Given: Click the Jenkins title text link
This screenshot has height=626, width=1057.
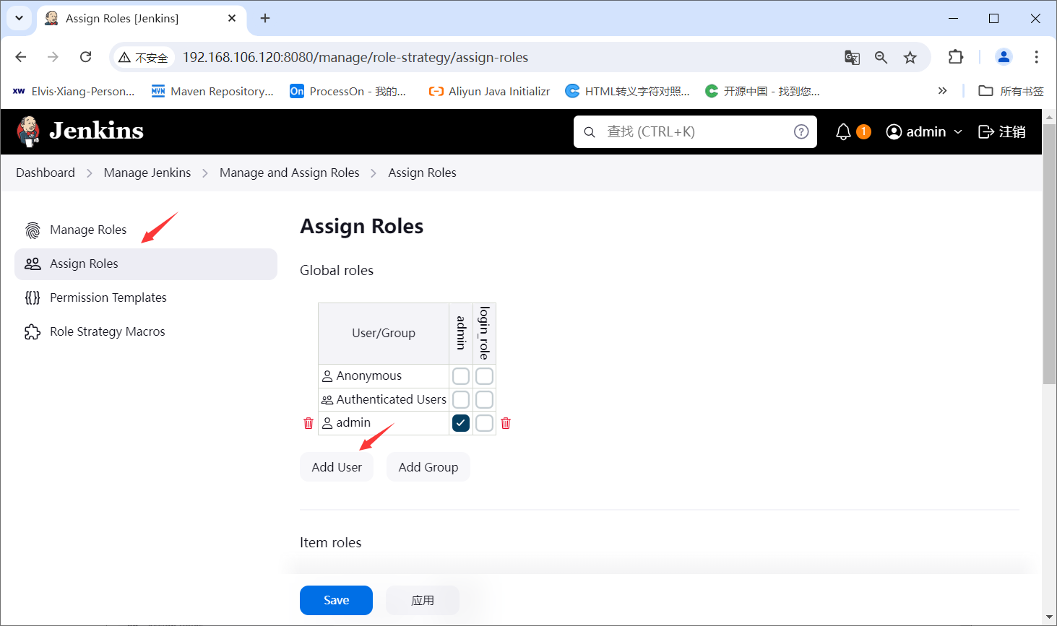Looking at the screenshot, I should pos(97,131).
